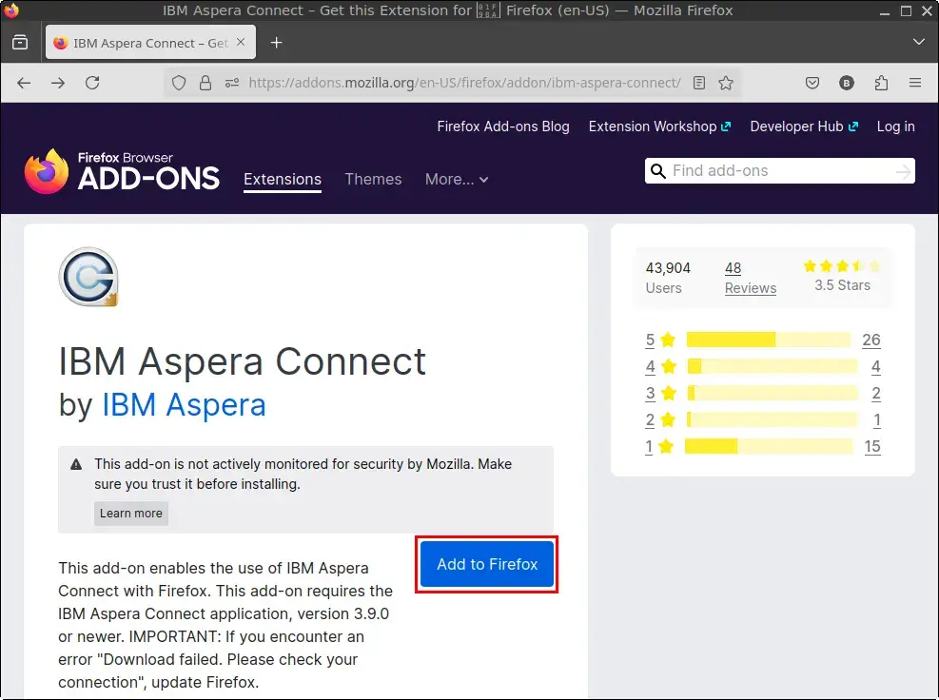Click the IBM Aspera Connect add-on icon

point(88,277)
